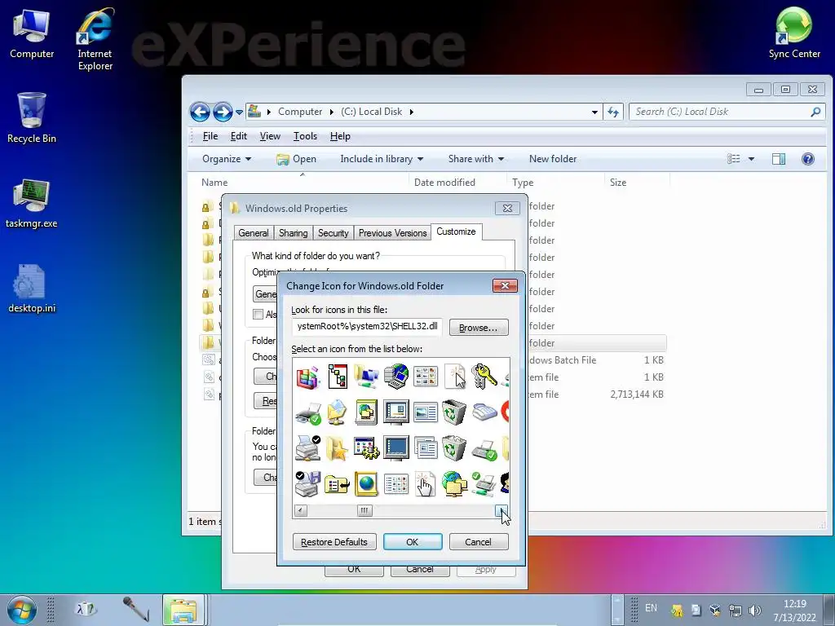Switch to the Security tab

click(333, 232)
